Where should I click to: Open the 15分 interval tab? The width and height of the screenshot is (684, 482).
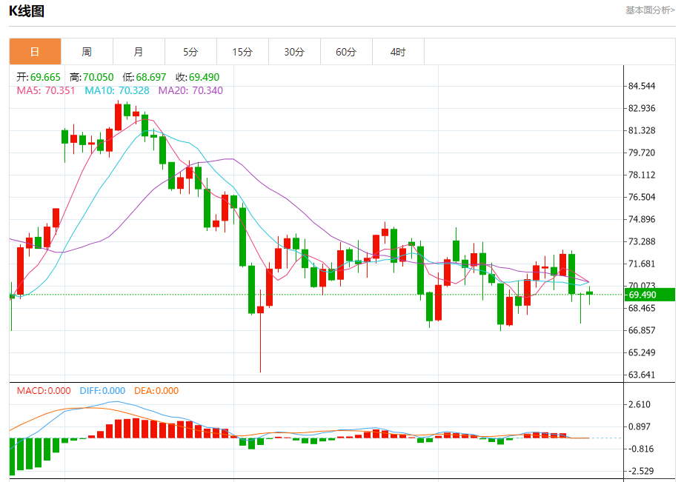click(242, 52)
